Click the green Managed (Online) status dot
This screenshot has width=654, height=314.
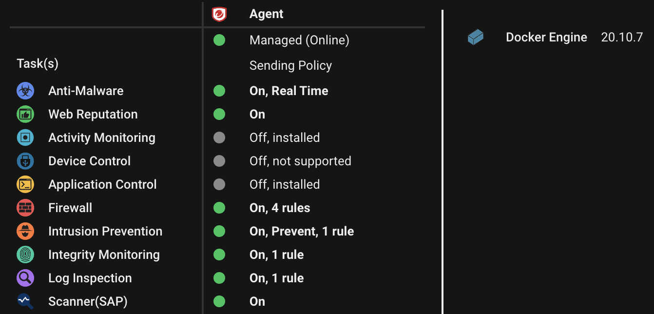(219, 40)
